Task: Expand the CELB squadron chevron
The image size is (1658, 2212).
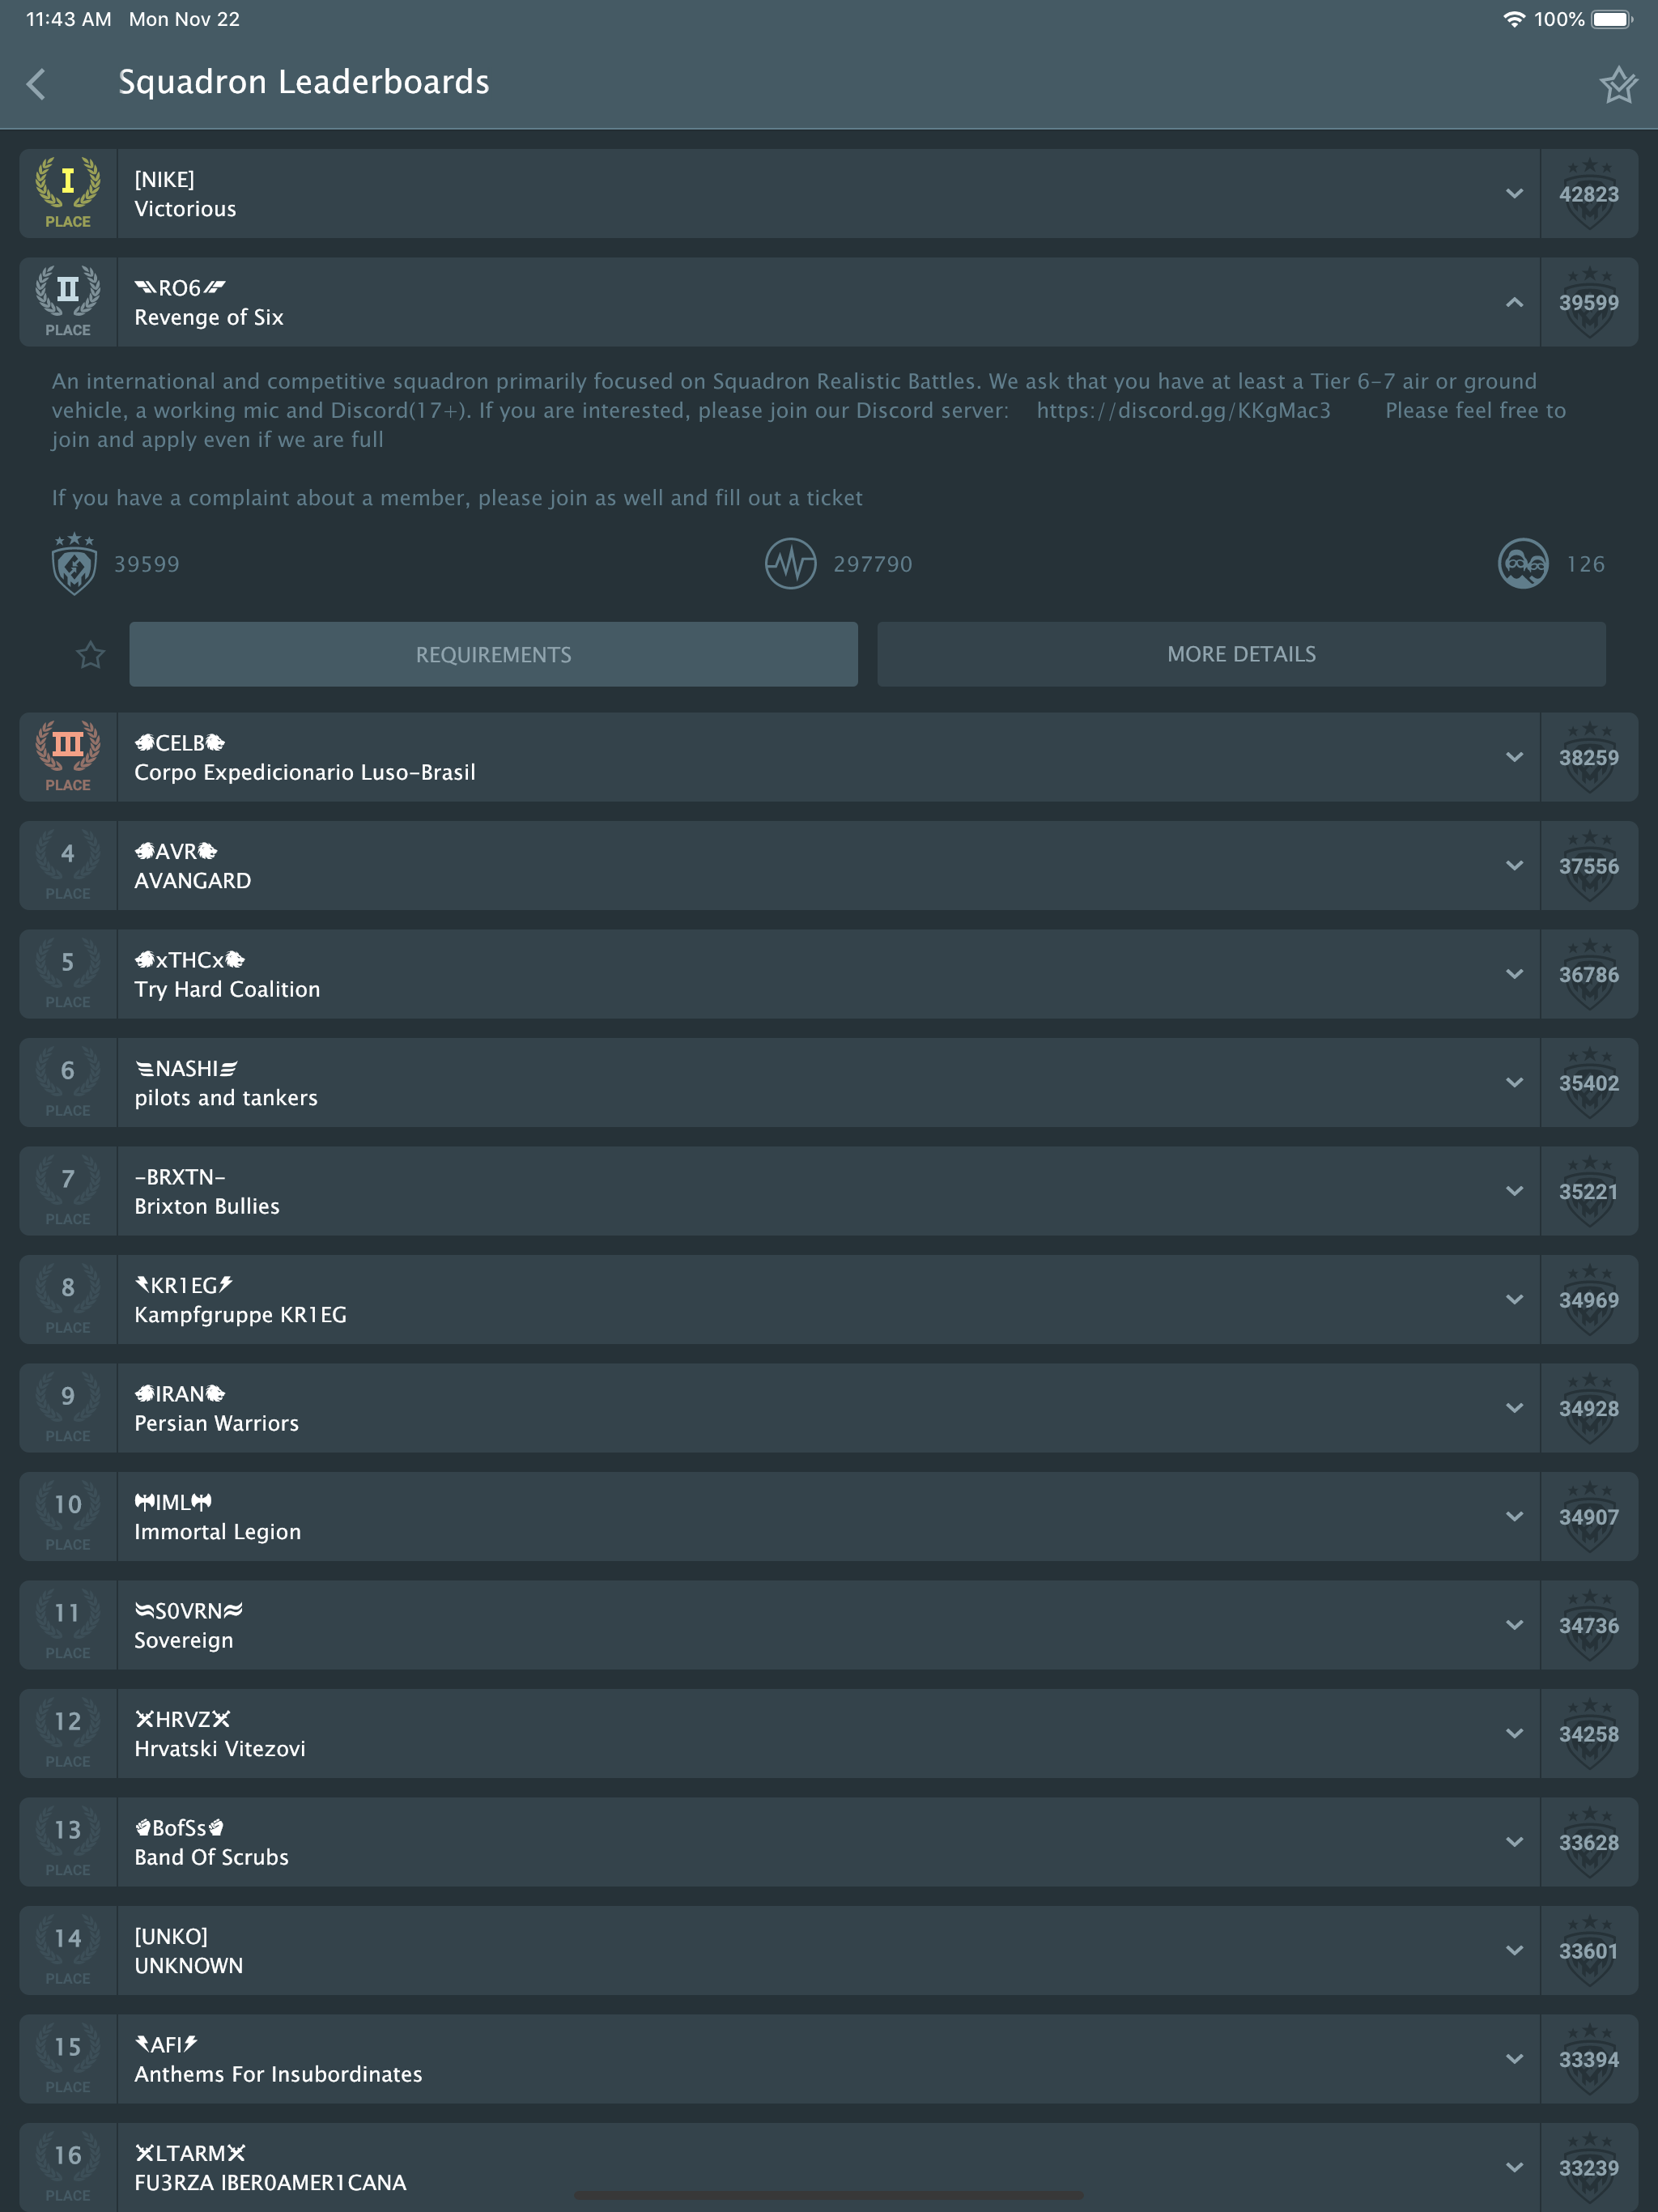Action: coord(1514,757)
